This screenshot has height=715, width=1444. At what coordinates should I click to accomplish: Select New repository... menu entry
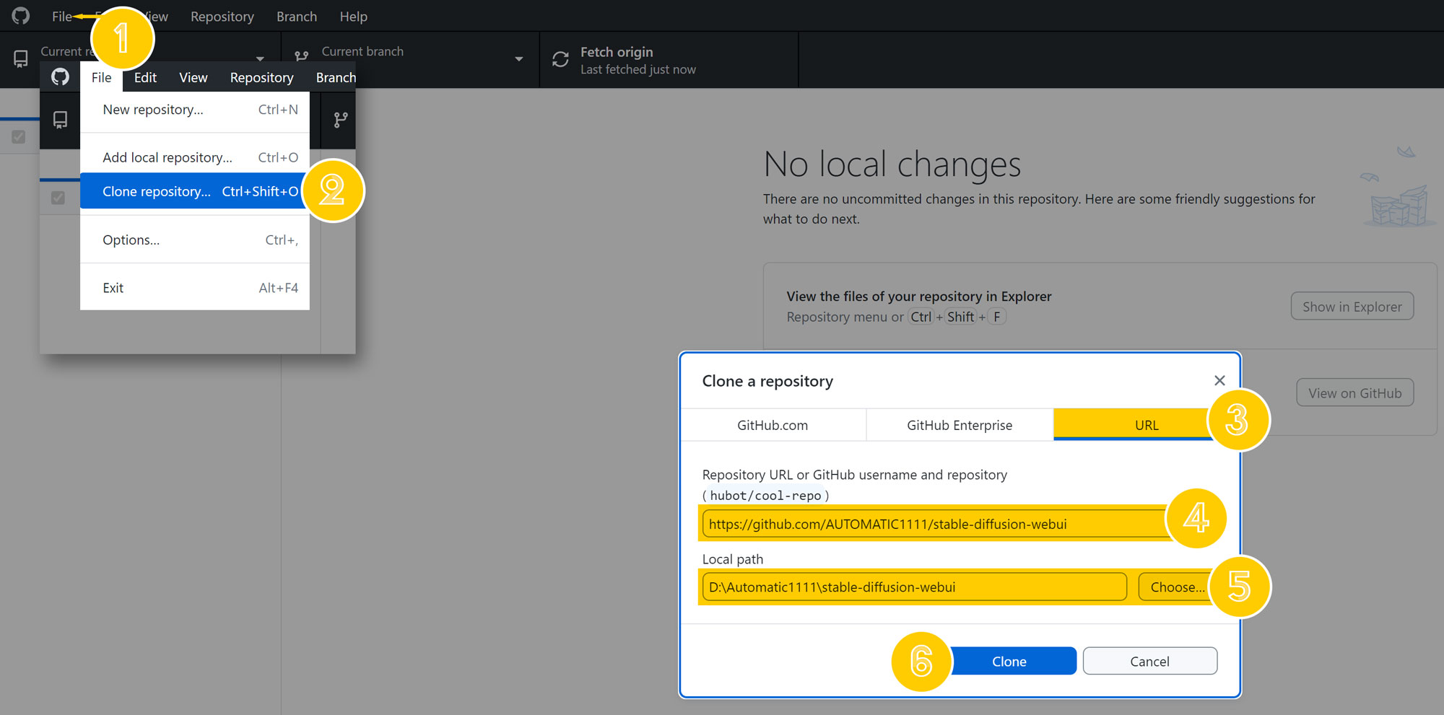pyautogui.click(x=195, y=110)
